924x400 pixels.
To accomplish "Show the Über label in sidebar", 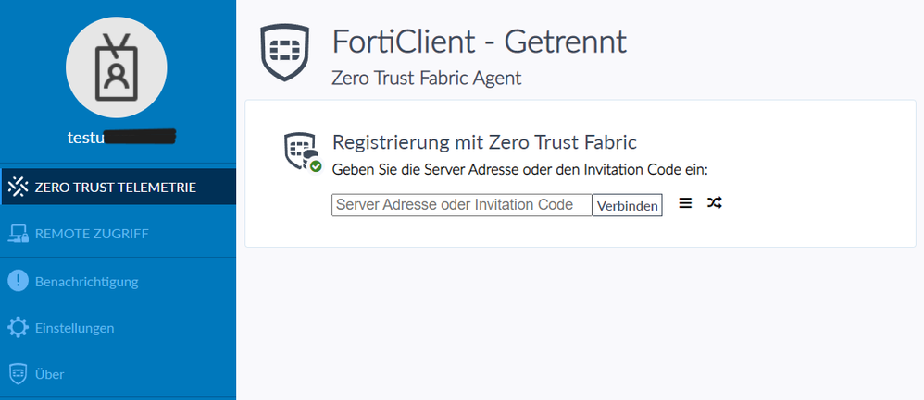I will point(49,374).
